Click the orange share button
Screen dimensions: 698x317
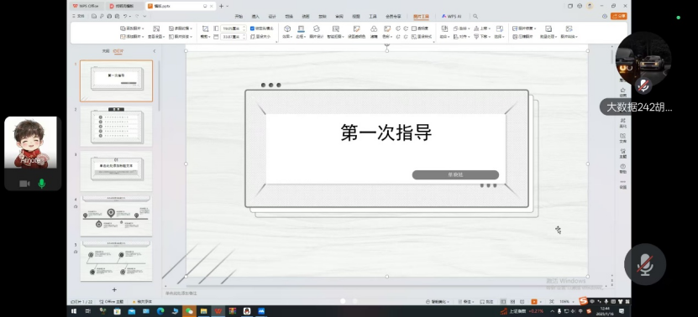(619, 16)
